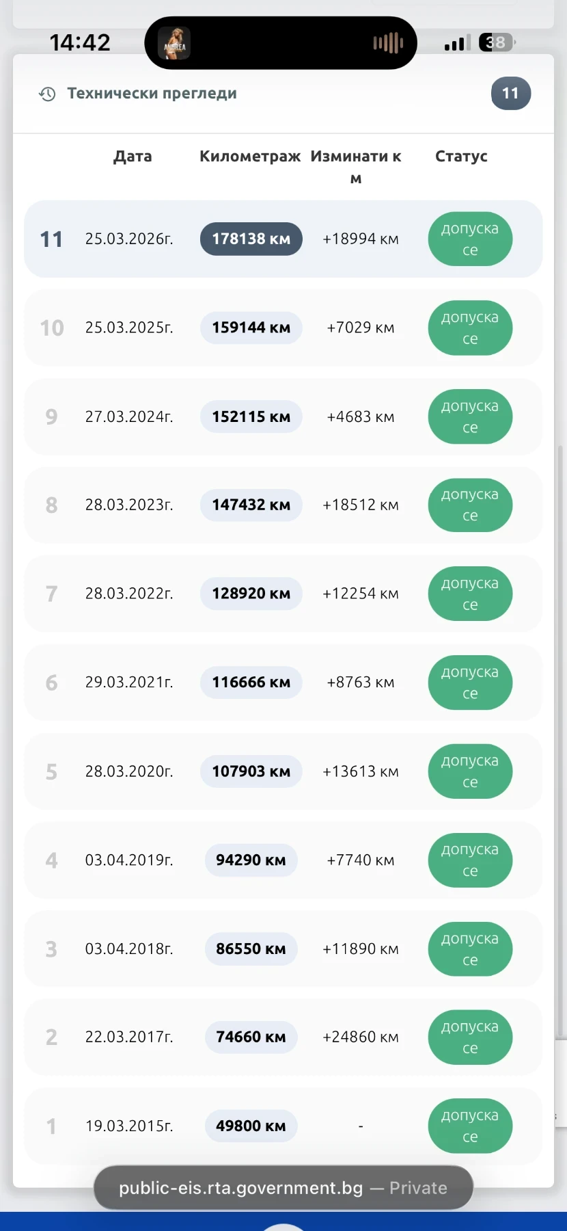Click the Статус column header
The width and height of the screenshot is (567, 1231).
[461, 157]
